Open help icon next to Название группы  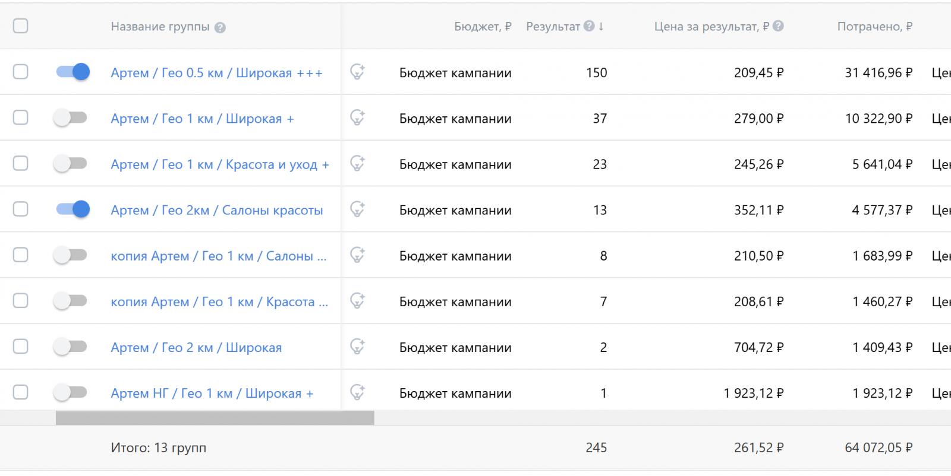220,27
